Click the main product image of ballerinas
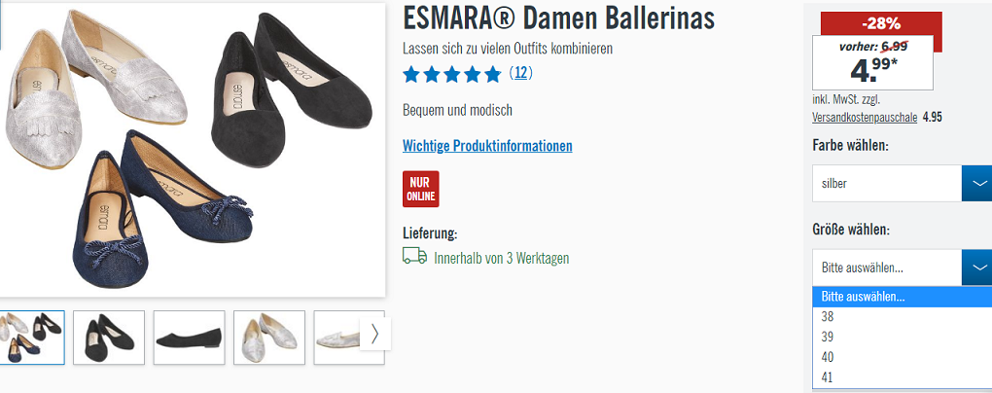This screenshot has width=992, height=393. coord(192,150)
